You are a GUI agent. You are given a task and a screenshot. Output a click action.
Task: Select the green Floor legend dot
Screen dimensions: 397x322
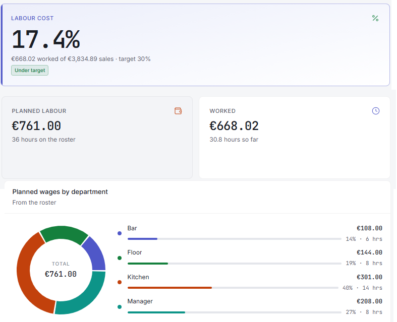(x=120, y=258)
